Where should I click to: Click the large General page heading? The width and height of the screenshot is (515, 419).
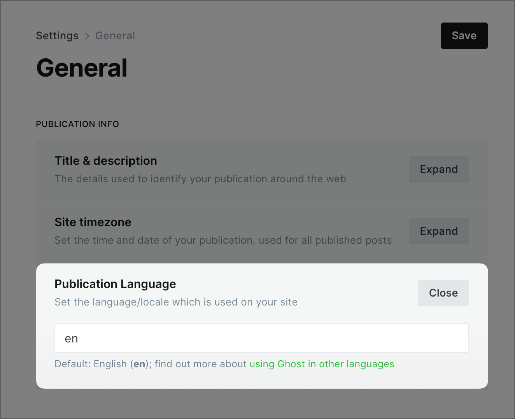coord(82,68)
